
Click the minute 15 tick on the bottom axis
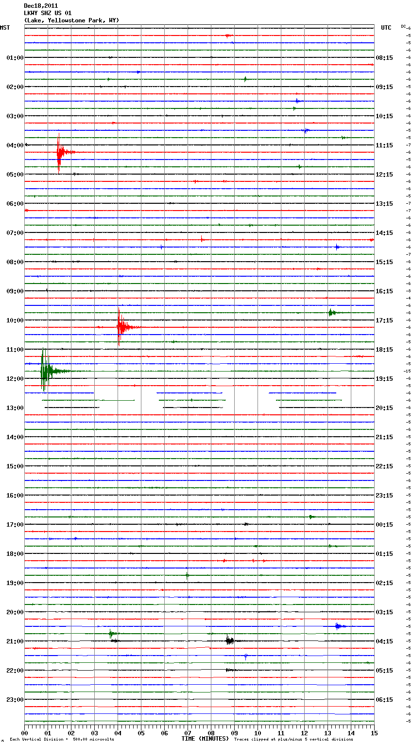point(374,733)
